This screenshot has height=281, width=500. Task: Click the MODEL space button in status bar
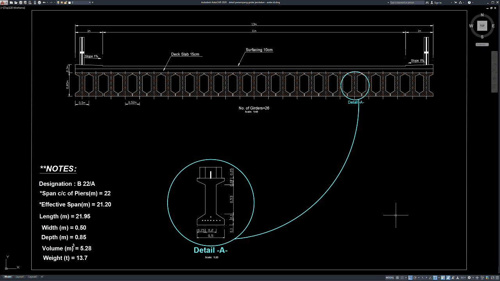(x=390, y=277)
